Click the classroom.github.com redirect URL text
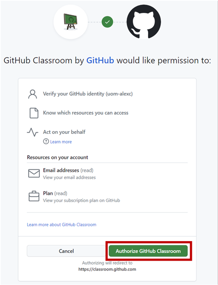The height and width of the screenshot is (285, 218). click(x=107, y=269)
